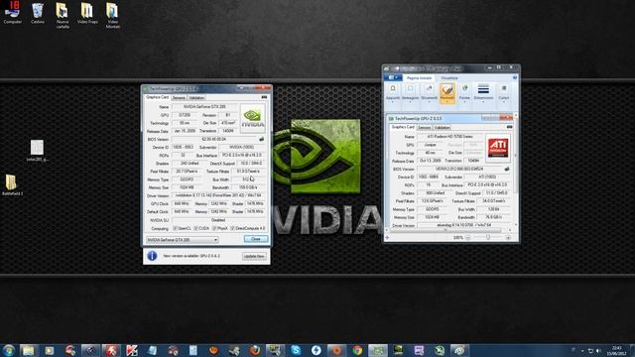The width and height of the screenshot is (635, 357).
Task: Click the Paint help icon at ribbon right
Action: [515, 77]
